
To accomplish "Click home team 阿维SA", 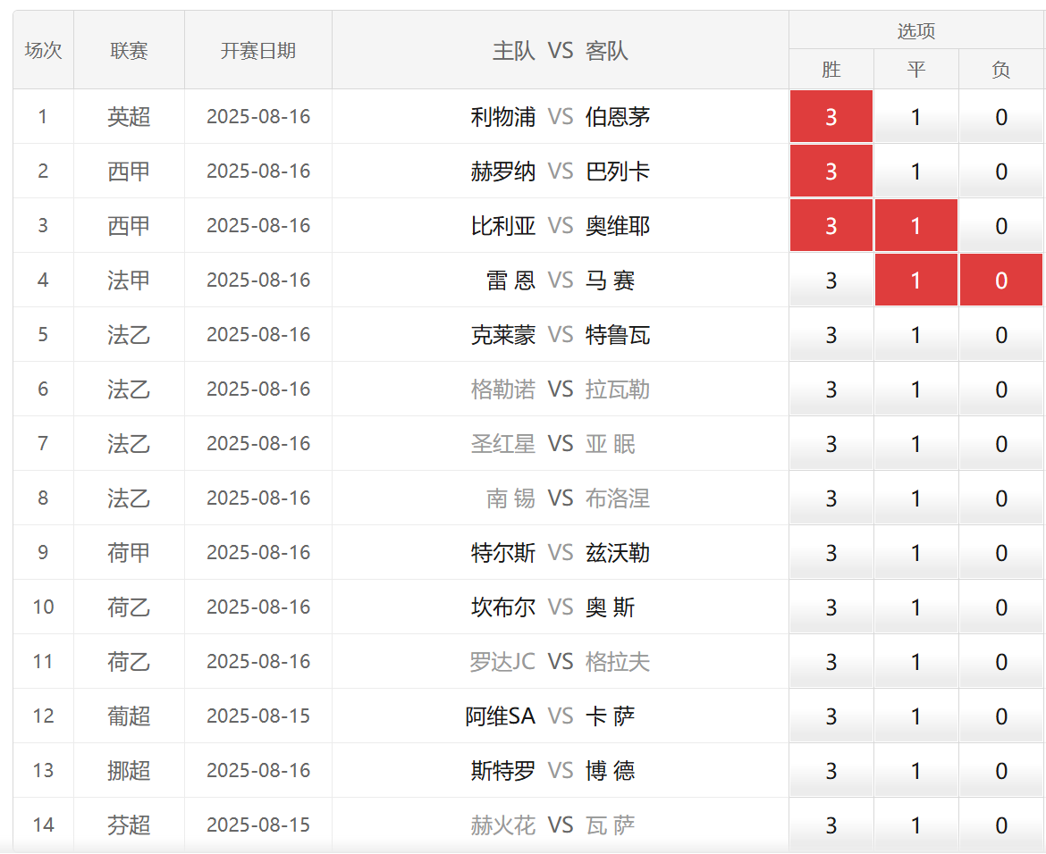I will pos(501,716).
